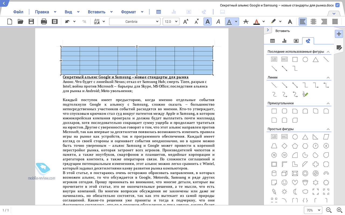Click the table icon in menu bar
345x215 pixels.
click(x=159, y=12)
